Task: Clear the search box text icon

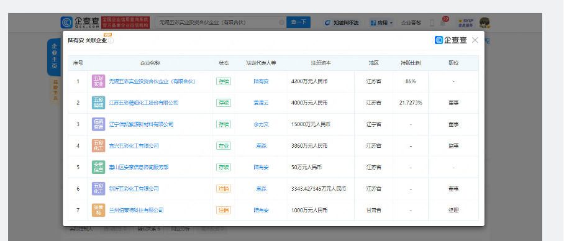Action: coord(281,22)
